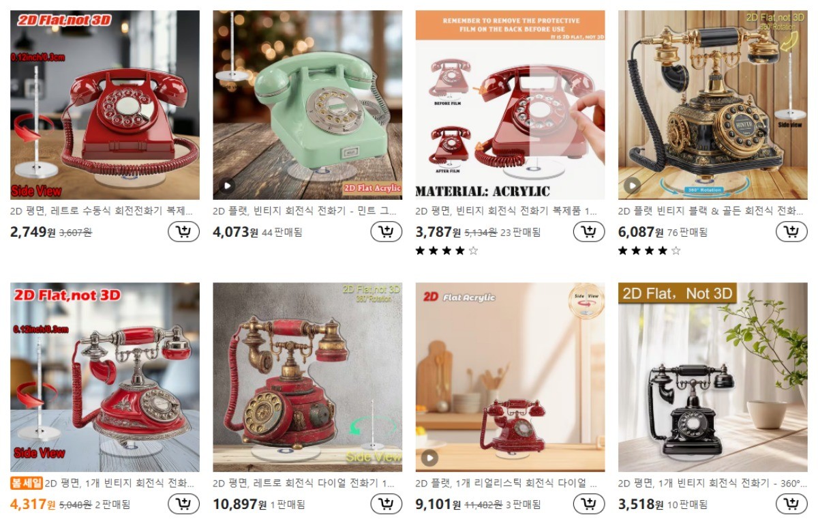Open title link of 6,087원 black gold telephone

click(710, 211)
